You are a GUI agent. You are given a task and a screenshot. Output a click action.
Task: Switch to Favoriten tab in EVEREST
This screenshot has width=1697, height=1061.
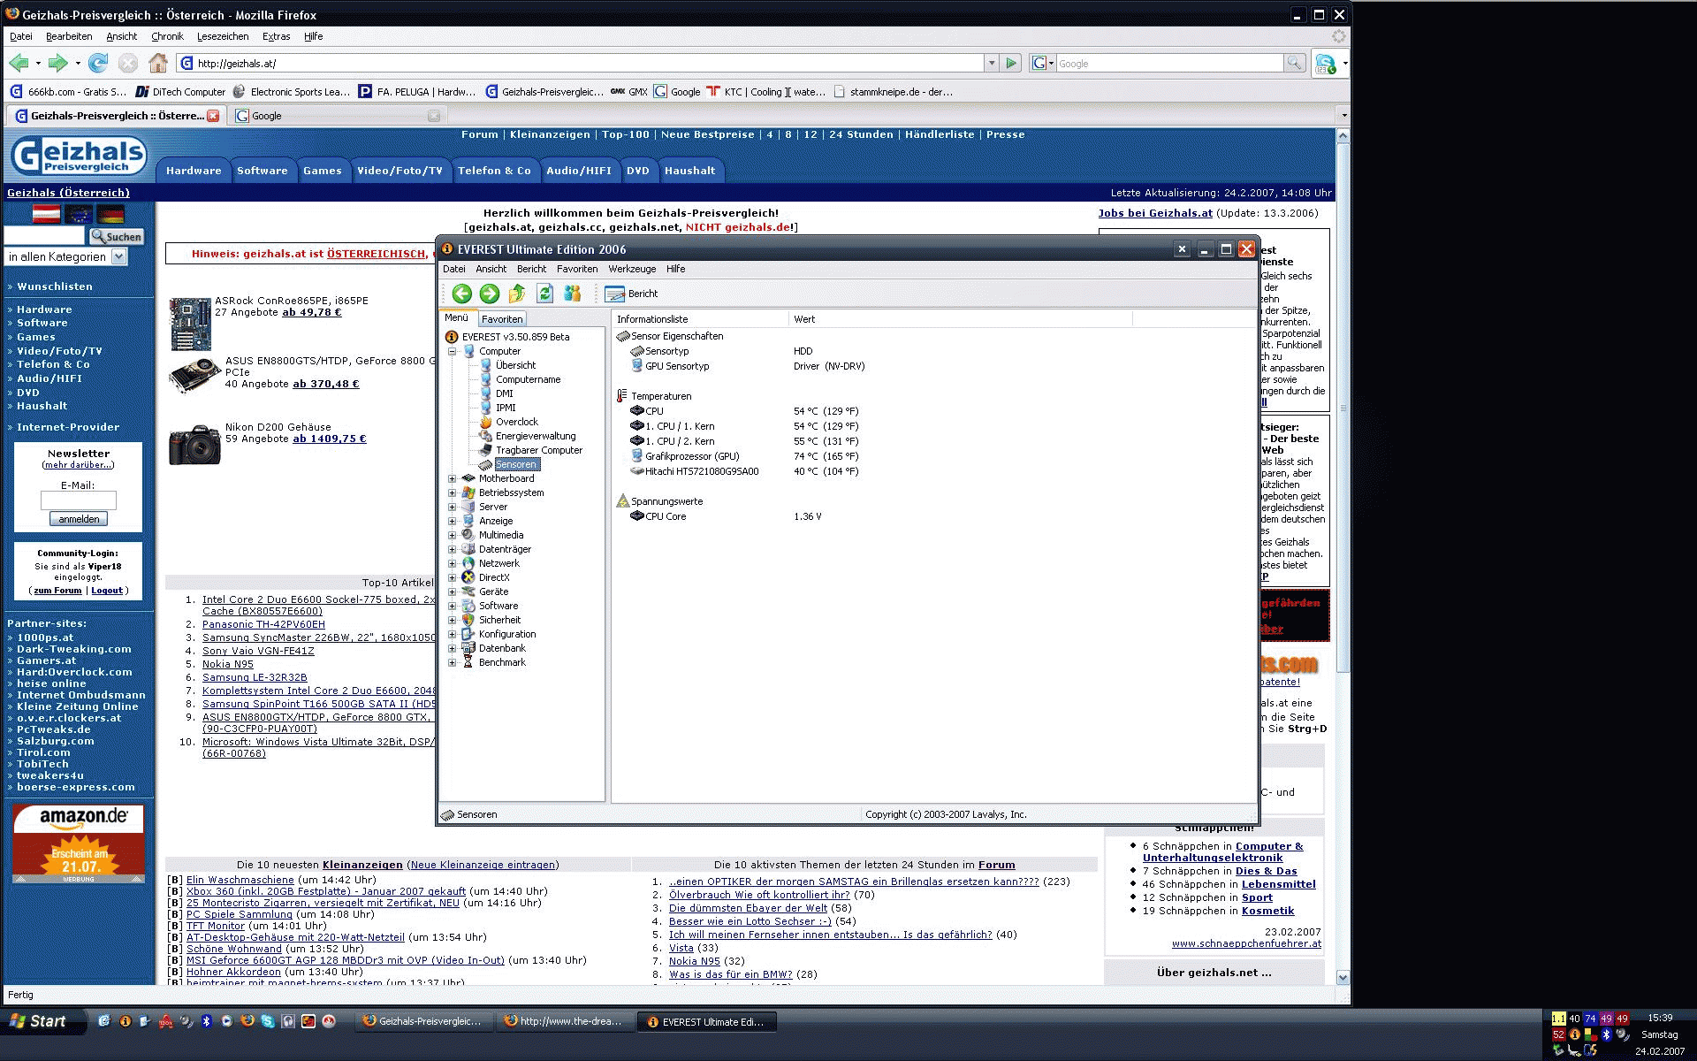click(502, 319)
